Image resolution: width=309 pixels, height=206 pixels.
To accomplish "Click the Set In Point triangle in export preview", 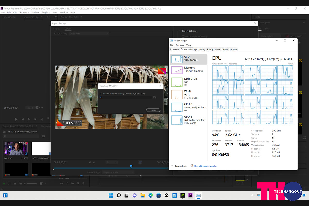I will pos(90,162).
